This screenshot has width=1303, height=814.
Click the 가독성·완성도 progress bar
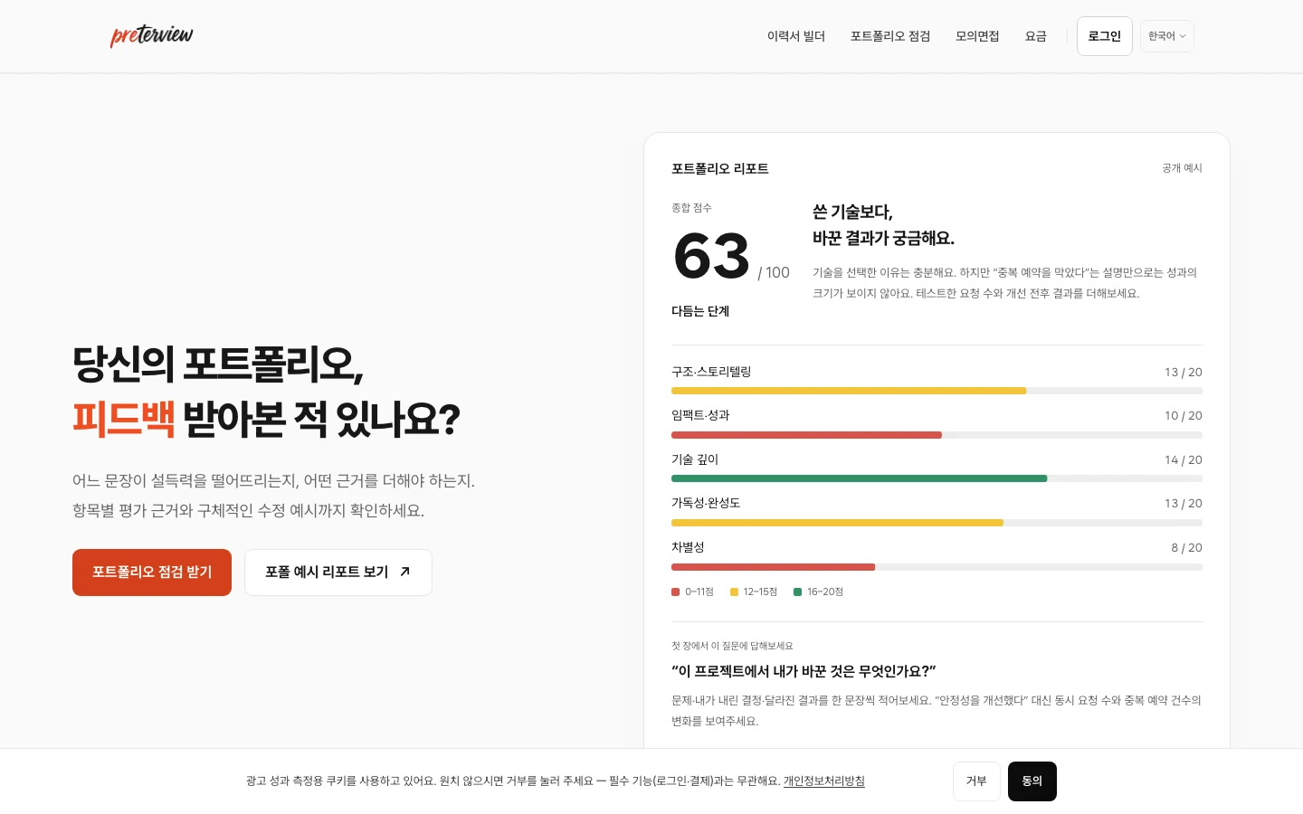pos(937,523)
